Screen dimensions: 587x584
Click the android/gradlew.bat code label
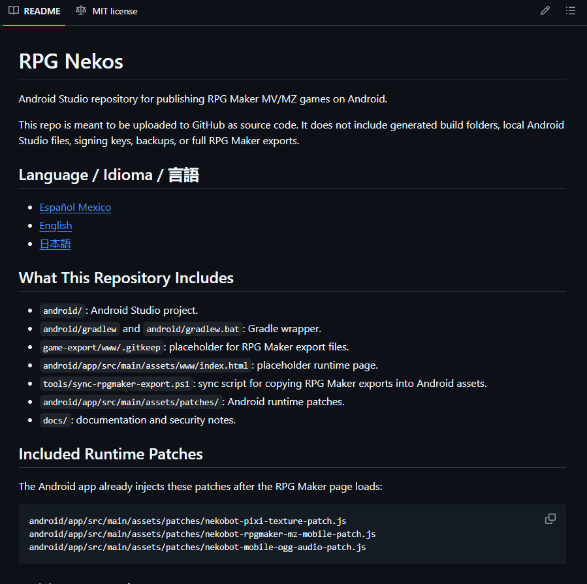point(193,330)
